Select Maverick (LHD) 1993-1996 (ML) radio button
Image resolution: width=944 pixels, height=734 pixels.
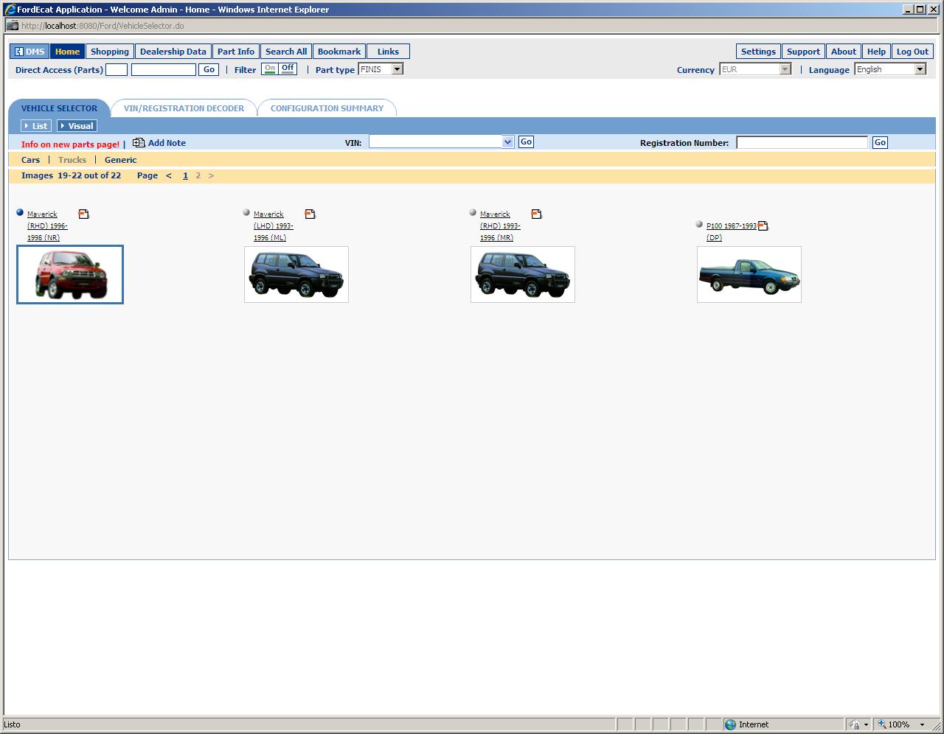pos(246,212)
